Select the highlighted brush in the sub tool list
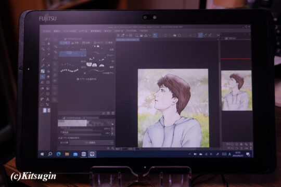 point(73,54)
